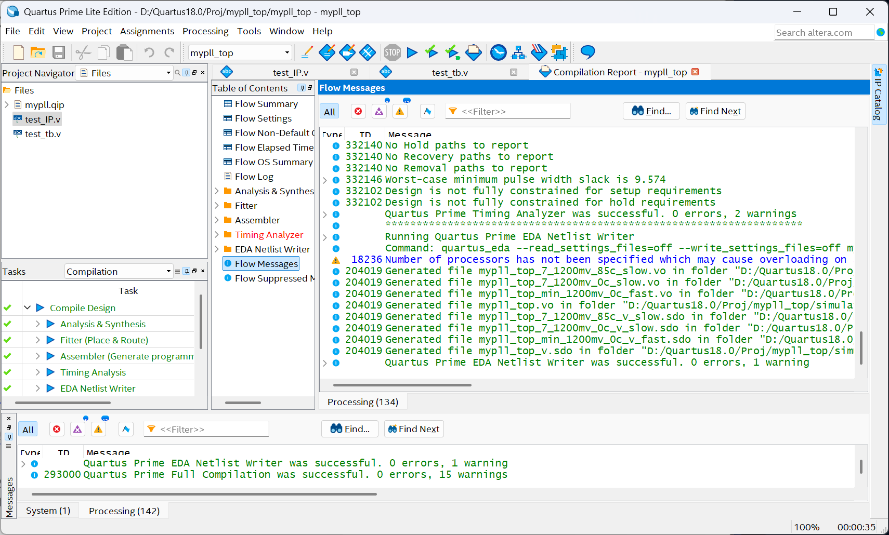
Task: Expand the Analysis & Synthesis report folder
Action: coord(217,191)
